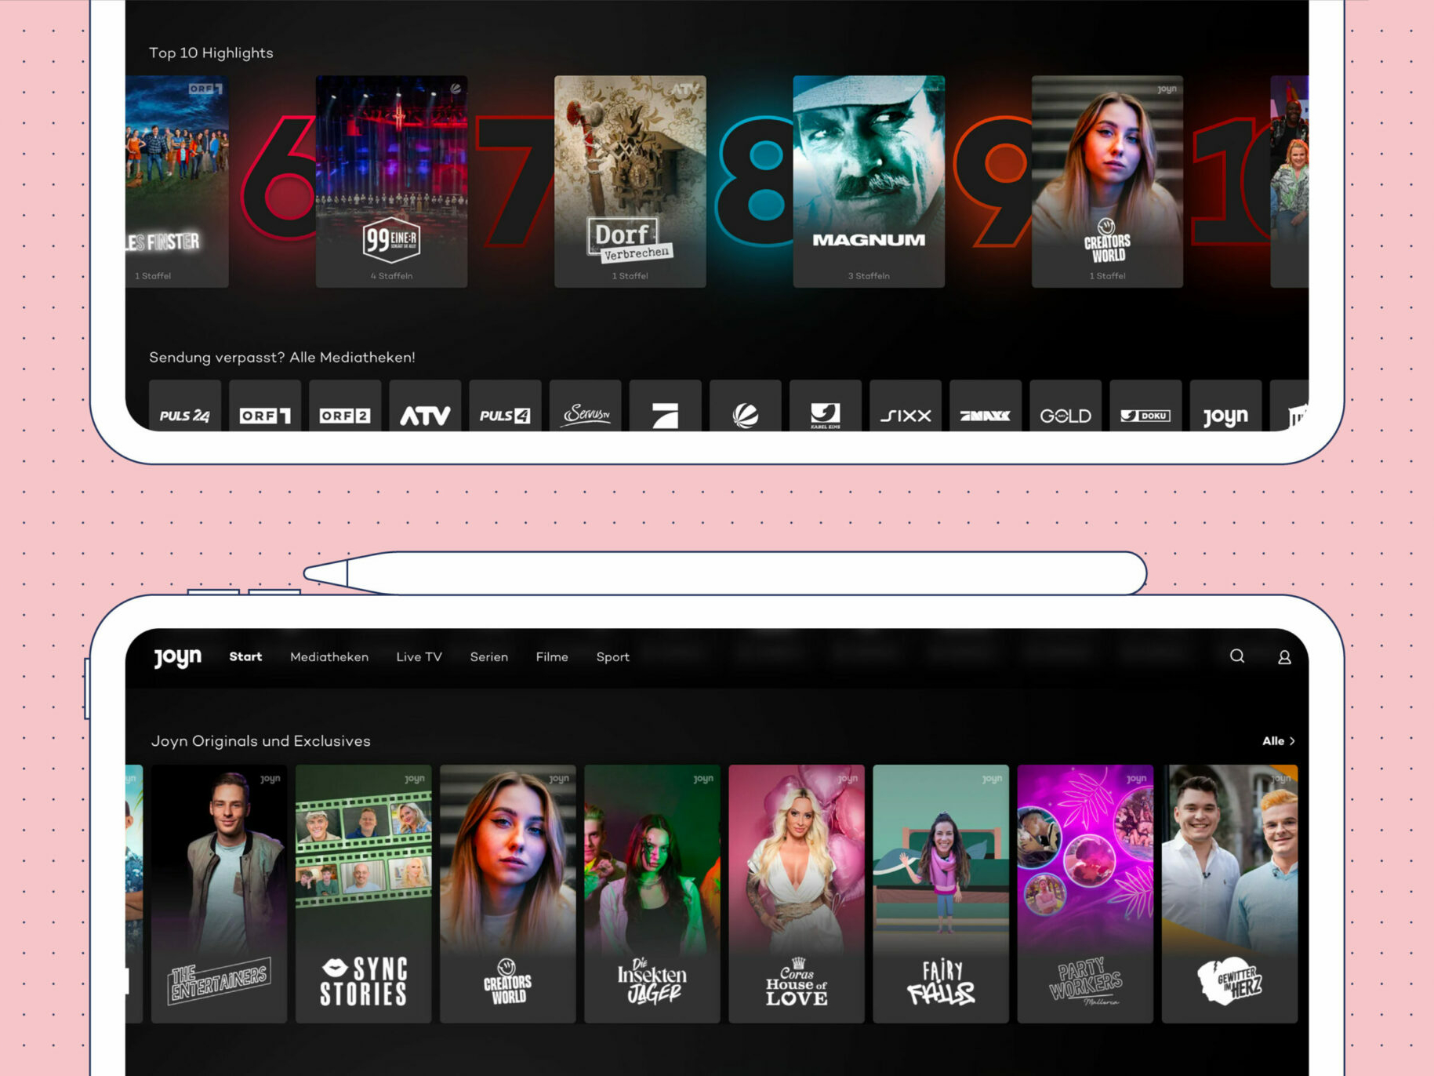Open the ORF 2 Mediathek tile
The height and width of the screenshot is (1076, 1434).
(345, 406)
